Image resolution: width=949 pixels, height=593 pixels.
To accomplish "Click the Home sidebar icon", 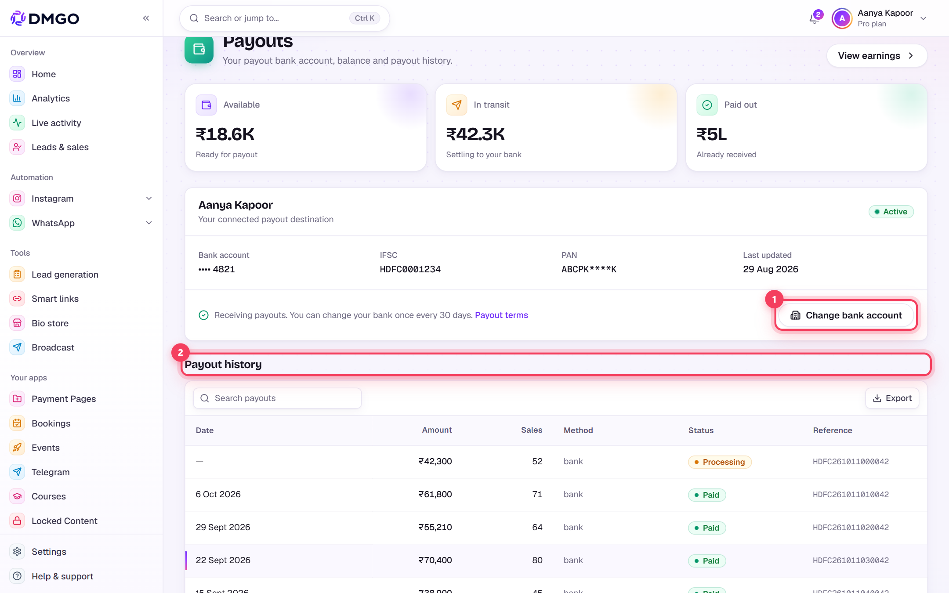I will click(17, 74).
